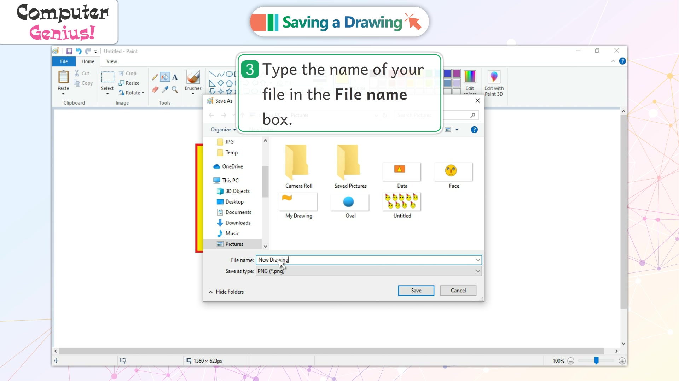Select the My Drawing image file
The image size is (679, 381).
click(298, 206)
